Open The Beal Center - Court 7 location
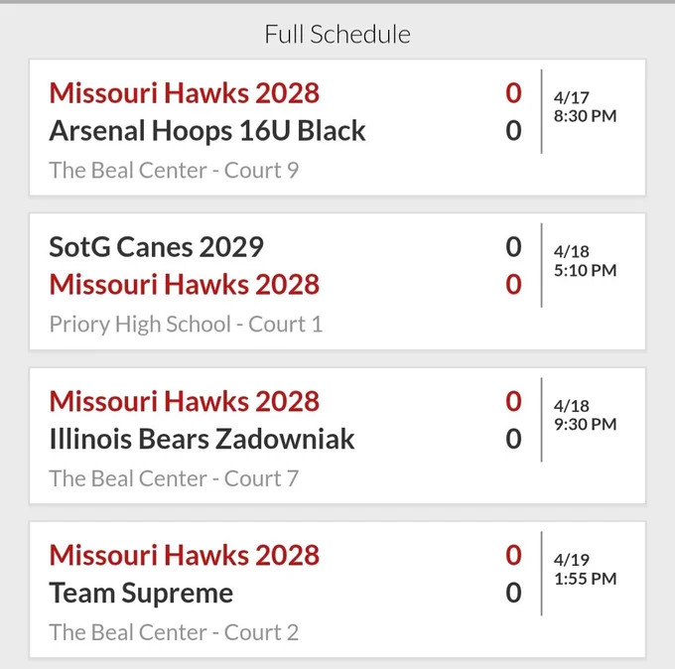675x669 pixels. [x=174, y=478]
